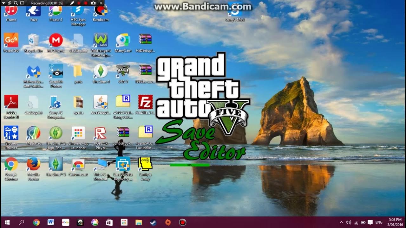Select the This PC Shortcut icon
This screenshot has height=228, width=406.
tap(101, 169)
